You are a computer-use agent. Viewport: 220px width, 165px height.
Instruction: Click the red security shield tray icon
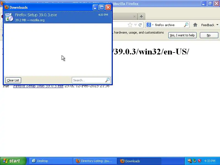click(x=199, y=161)
